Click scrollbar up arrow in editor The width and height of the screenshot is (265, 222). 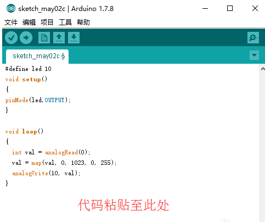click(x=263, y=69)
